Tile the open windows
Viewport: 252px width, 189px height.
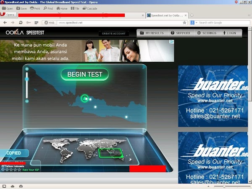coord(75,8)
